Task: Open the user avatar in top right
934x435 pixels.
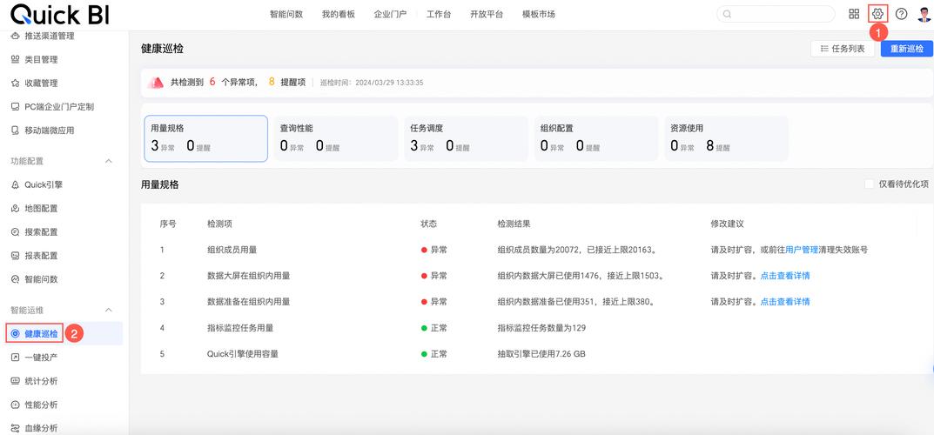Action: point(924,14)
